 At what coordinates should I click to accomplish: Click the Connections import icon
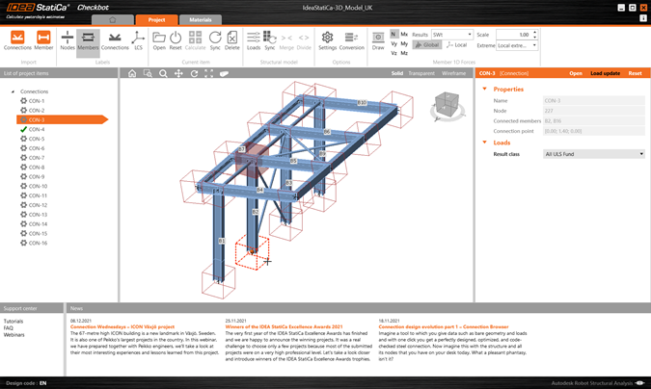[17, 40]
